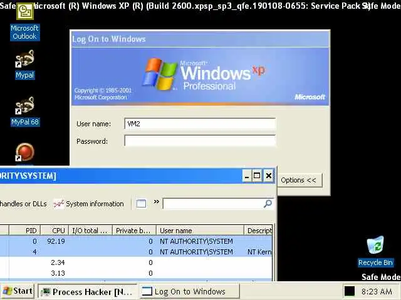Image resolution: width=401 pixels, height=300 pixels.
Task: Click in the Password field
Action: pos(200,141)
